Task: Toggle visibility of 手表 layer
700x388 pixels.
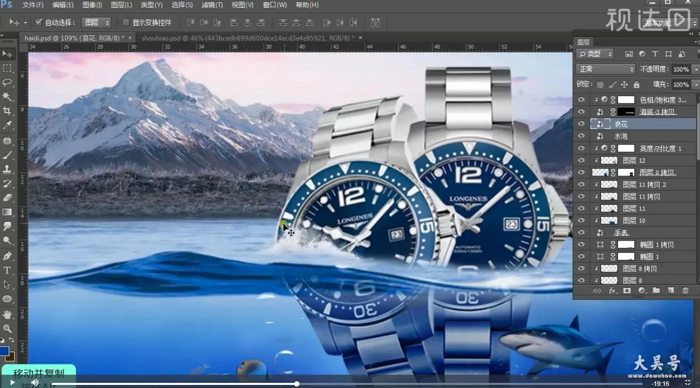Action: point(581,232)
